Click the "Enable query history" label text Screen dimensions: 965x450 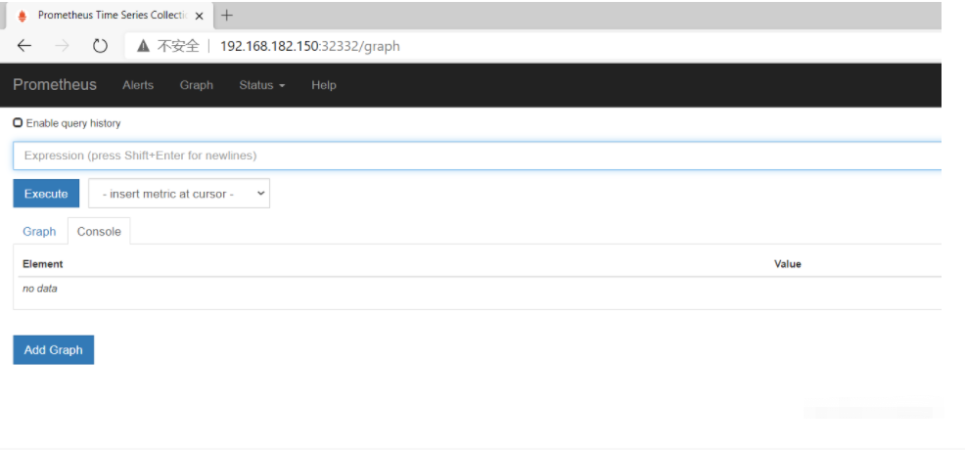point(73,123)
